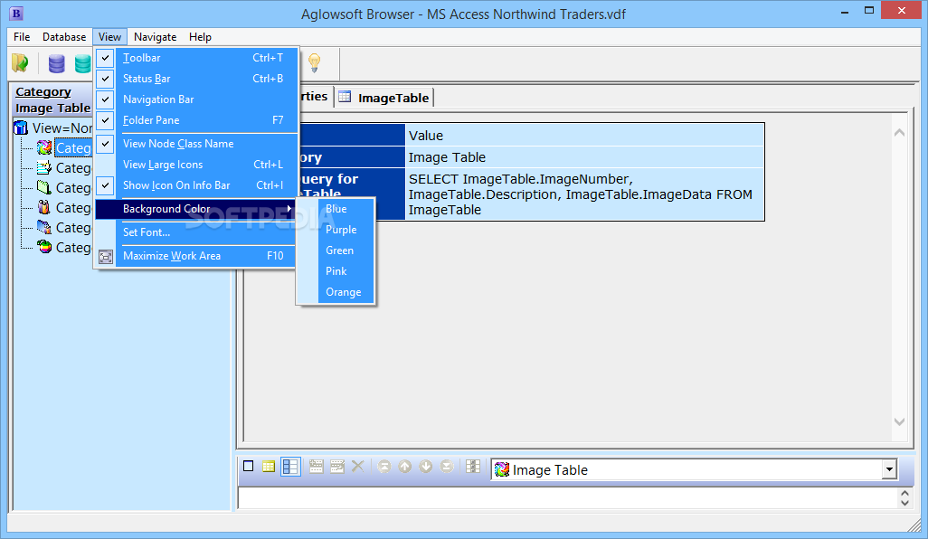
Task: Expand the Background Color submenu
Action: (195, 209)
